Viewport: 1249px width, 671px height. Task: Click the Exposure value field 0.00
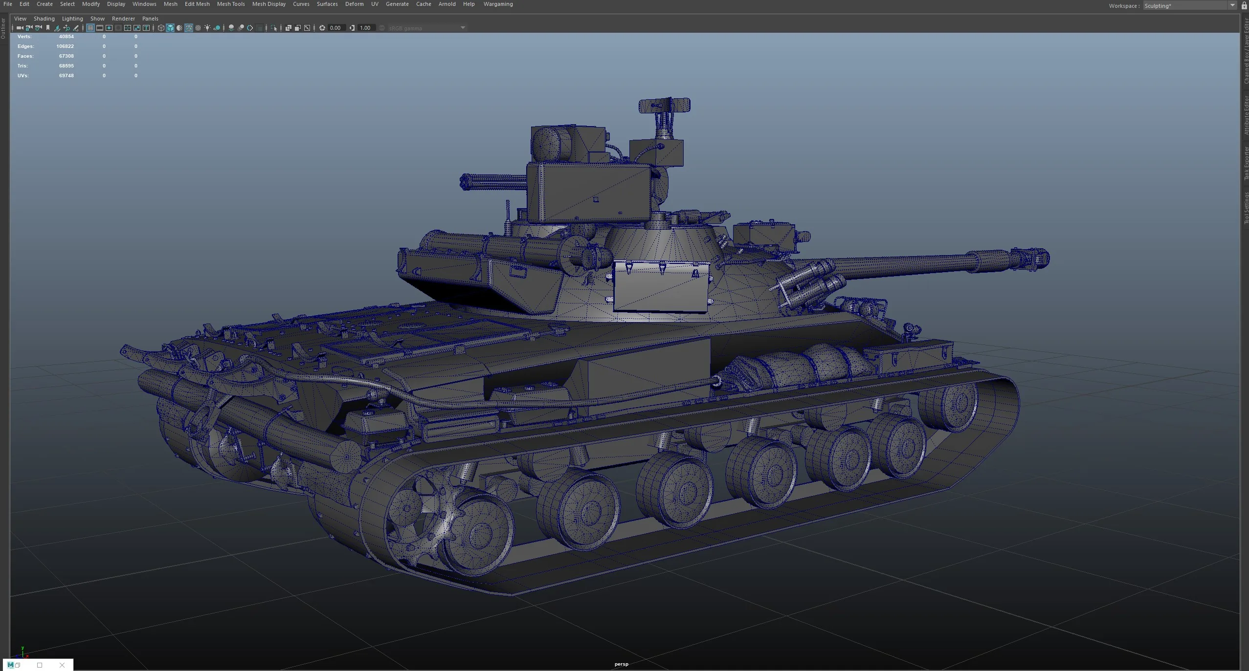pos(336,28)
